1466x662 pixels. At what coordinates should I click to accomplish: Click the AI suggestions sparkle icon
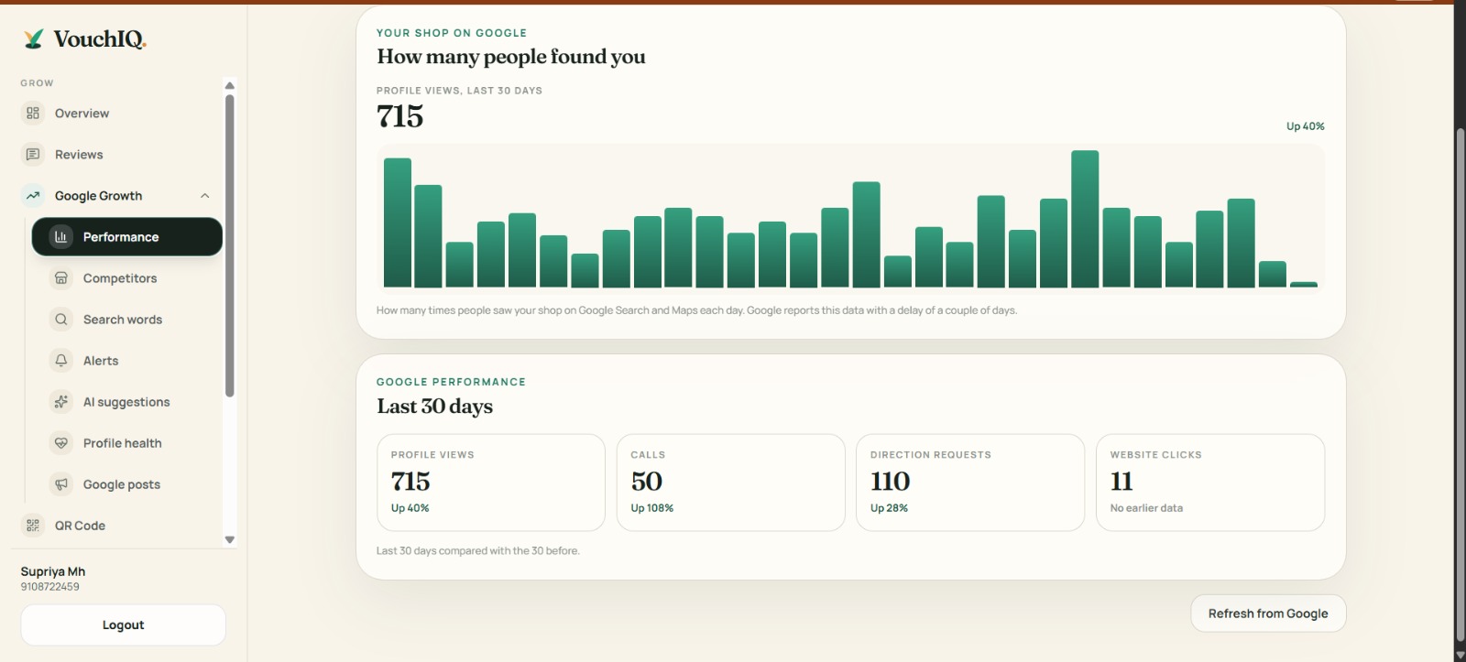pos(61,401)
